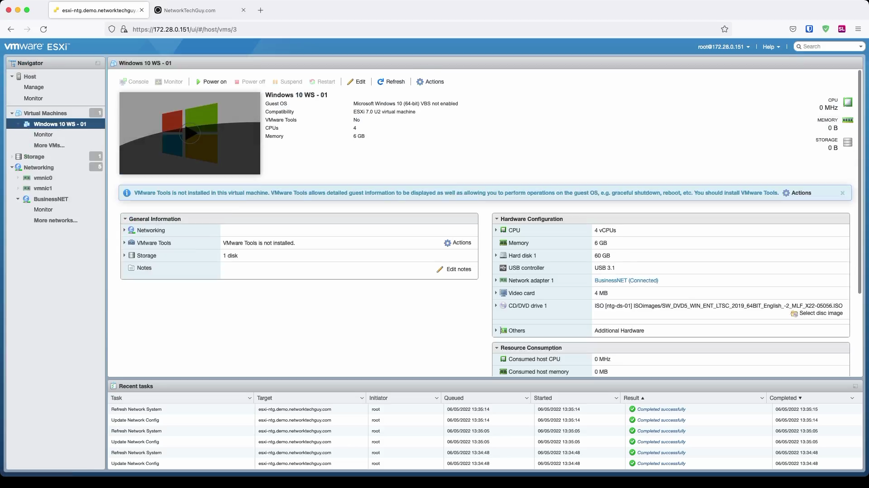
Task: Collapse the General Information panel
Action: coord(124,219)
